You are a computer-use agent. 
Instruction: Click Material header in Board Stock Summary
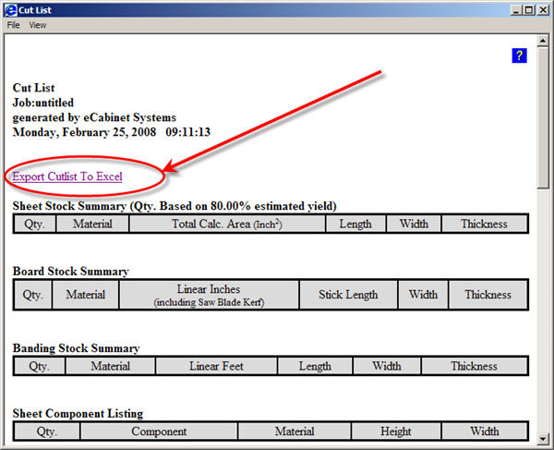[x=86, y=295]
